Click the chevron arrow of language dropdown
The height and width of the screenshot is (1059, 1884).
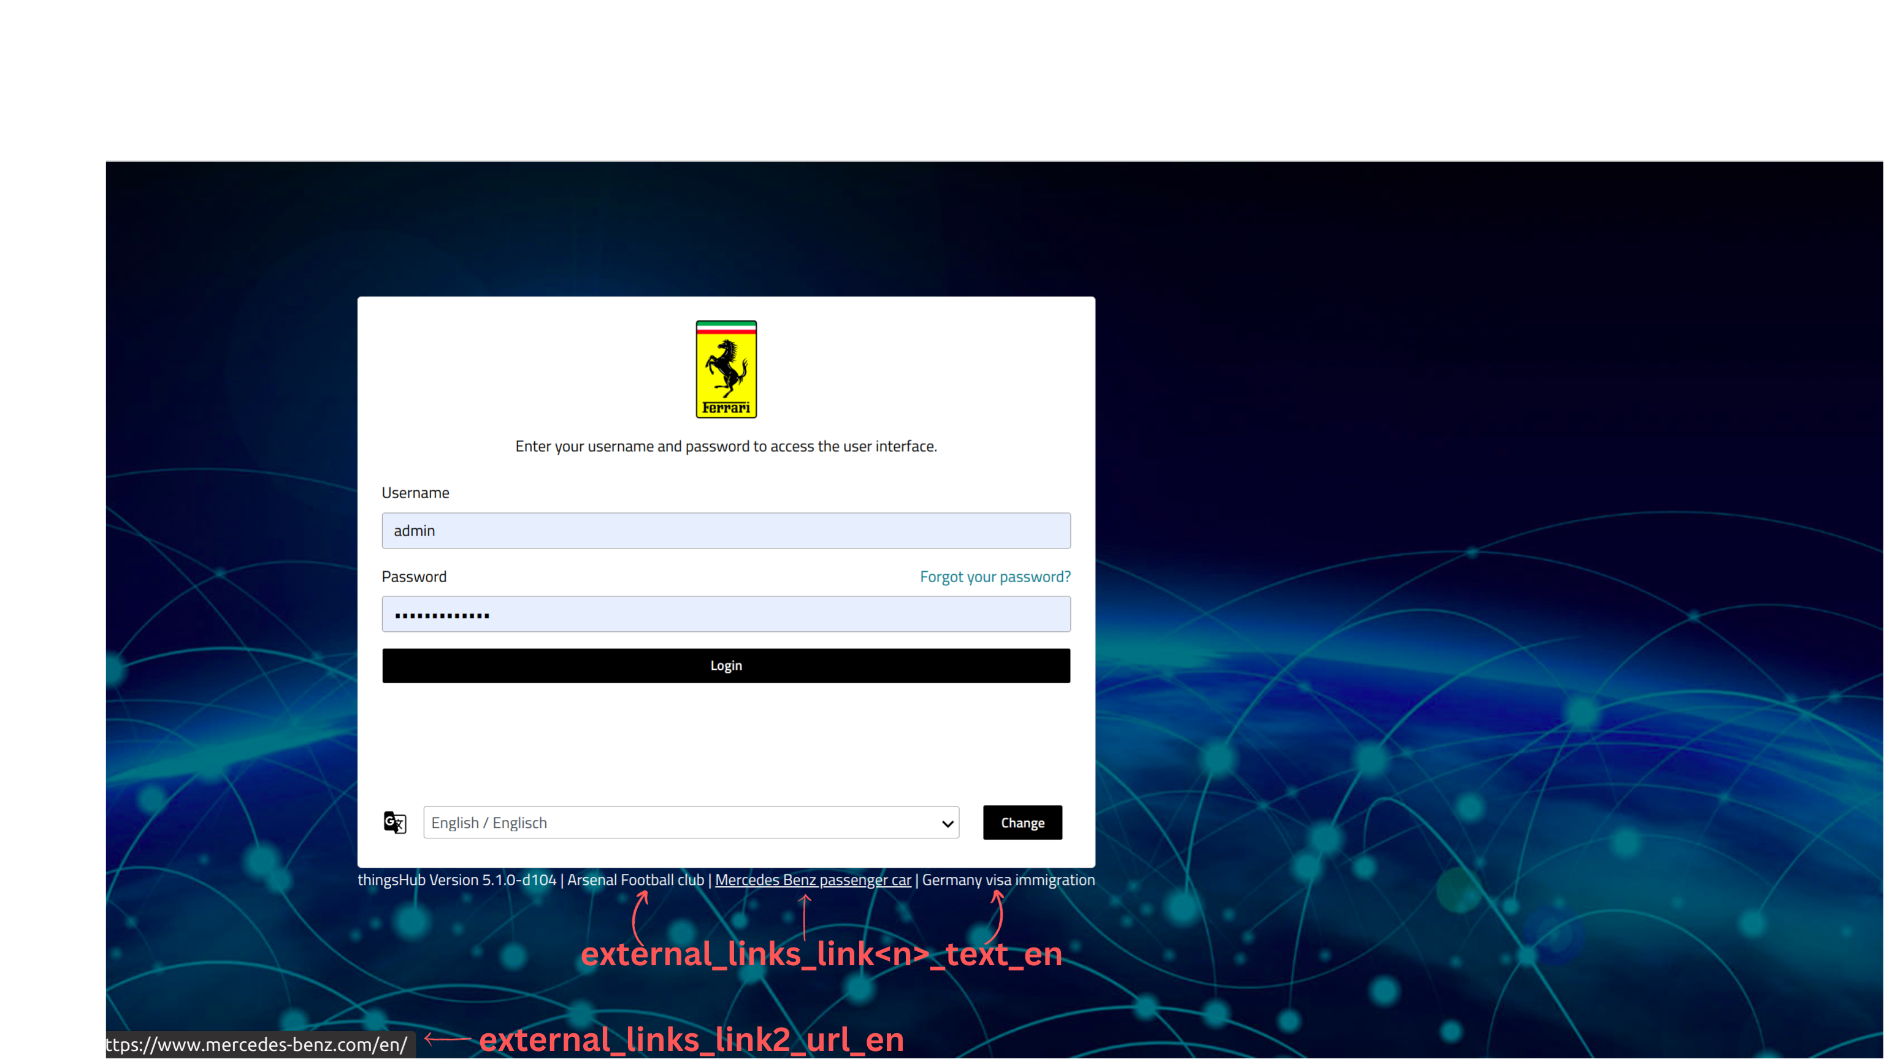point(947,824)
